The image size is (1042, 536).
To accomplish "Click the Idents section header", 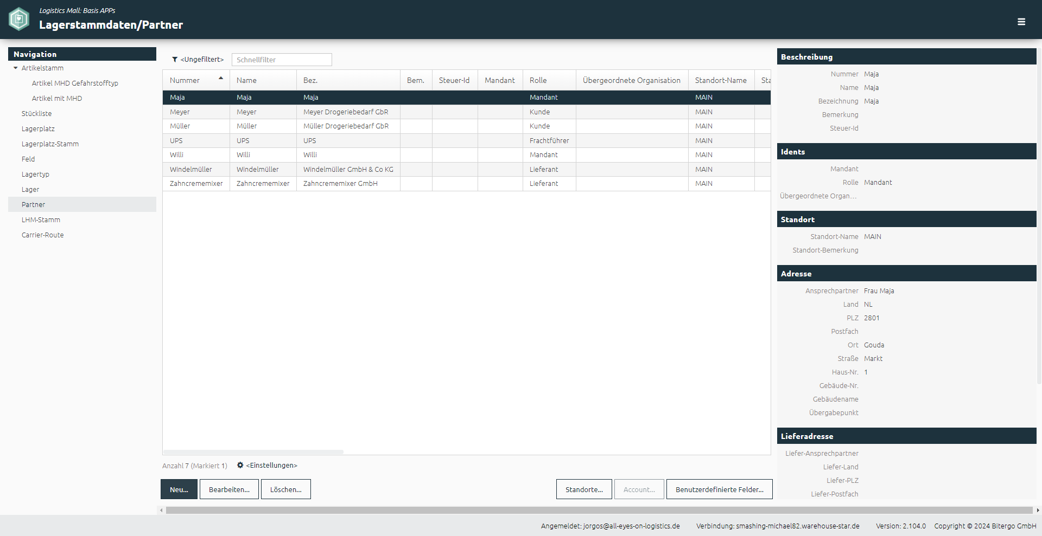I will (907, 152).
